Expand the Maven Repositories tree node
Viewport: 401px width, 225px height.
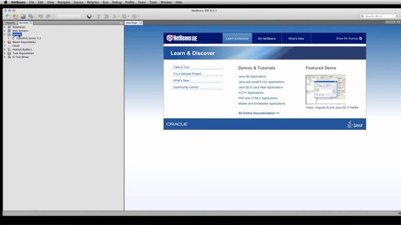point(4,42)
